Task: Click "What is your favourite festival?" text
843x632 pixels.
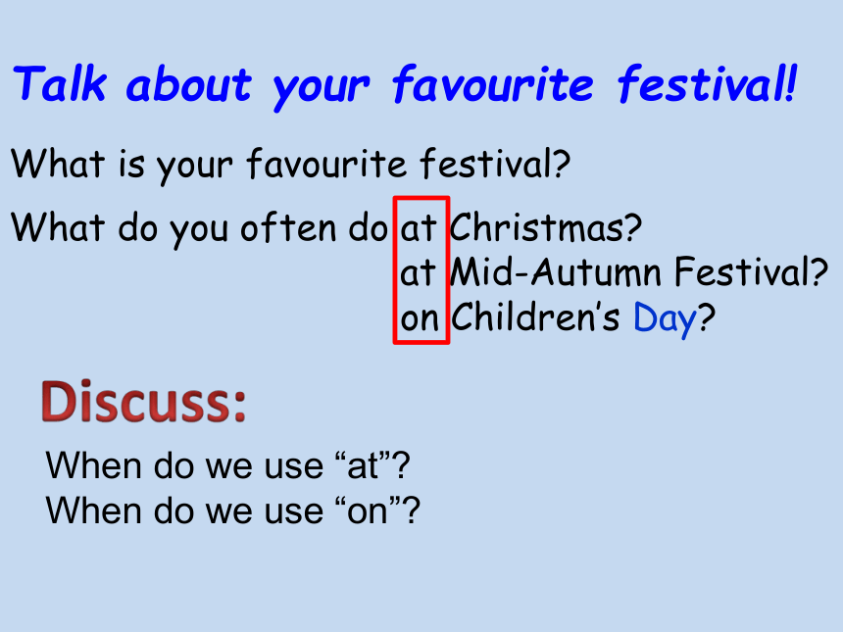Action: [290, 165]
